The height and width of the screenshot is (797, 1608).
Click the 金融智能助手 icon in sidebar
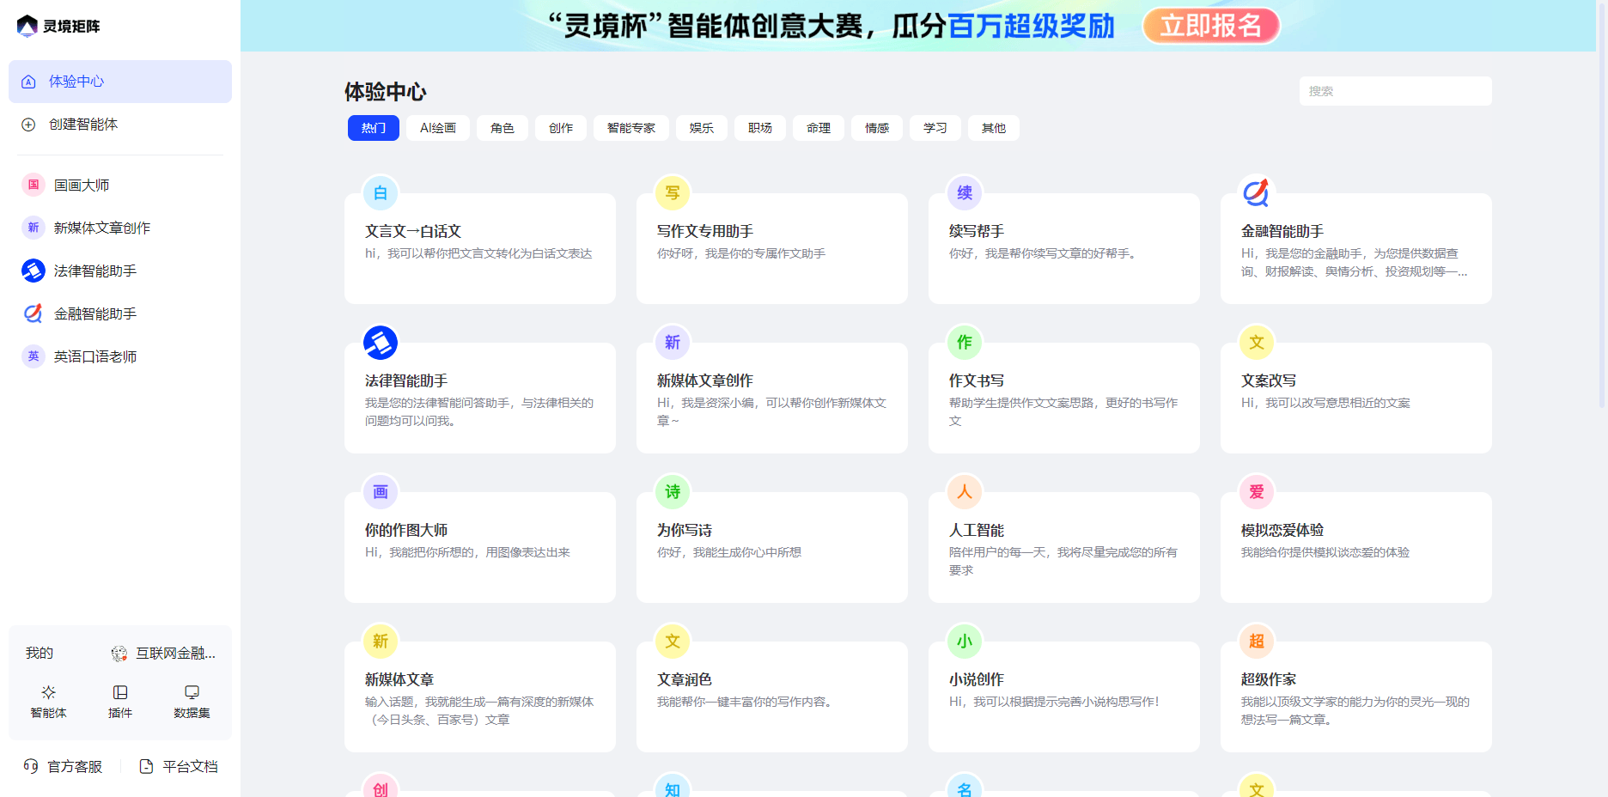33,313
